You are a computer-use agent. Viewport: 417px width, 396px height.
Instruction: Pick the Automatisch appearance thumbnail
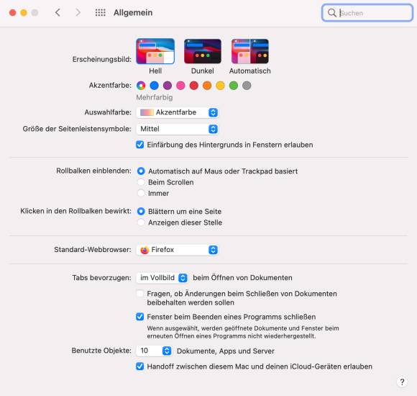point(249,51)
